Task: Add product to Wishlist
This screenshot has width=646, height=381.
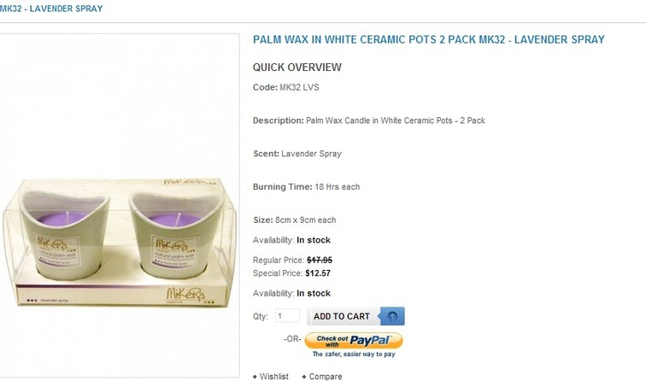Action: pos(274,377)
